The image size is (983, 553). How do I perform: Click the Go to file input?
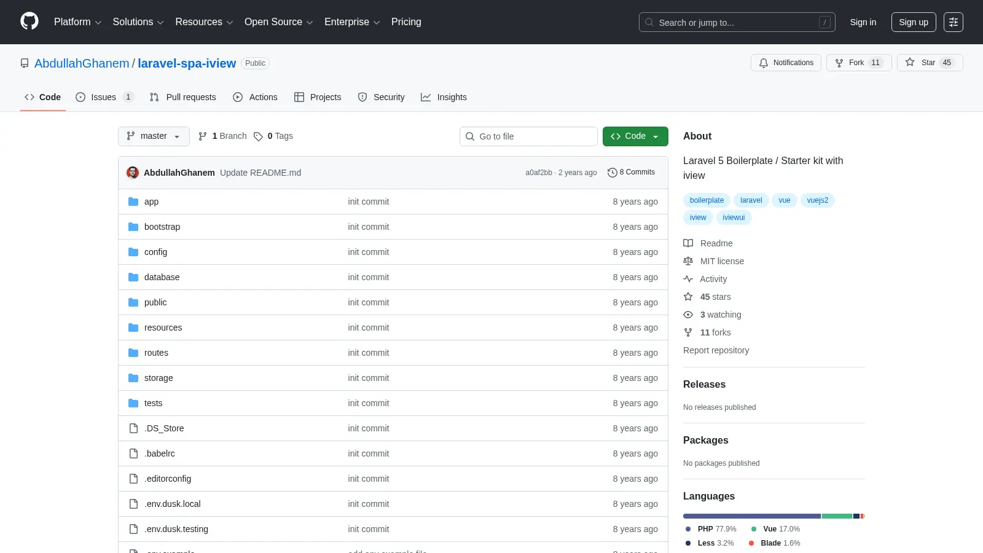[528, 136]
